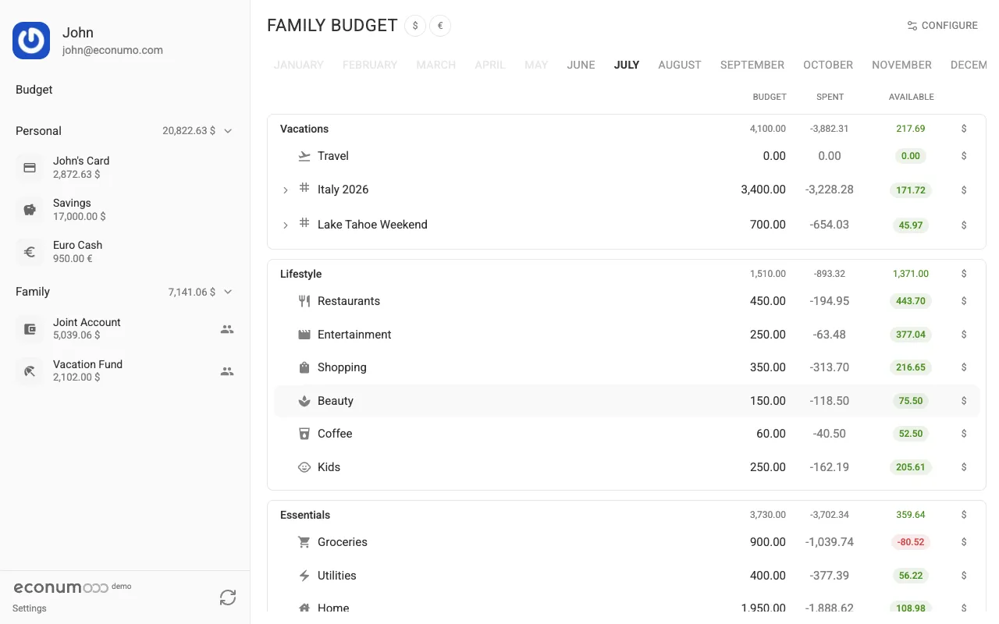Open the Configure budget button

tap(942, 26)
